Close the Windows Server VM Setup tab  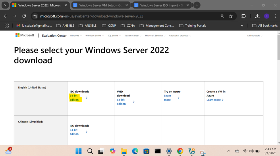127,5
